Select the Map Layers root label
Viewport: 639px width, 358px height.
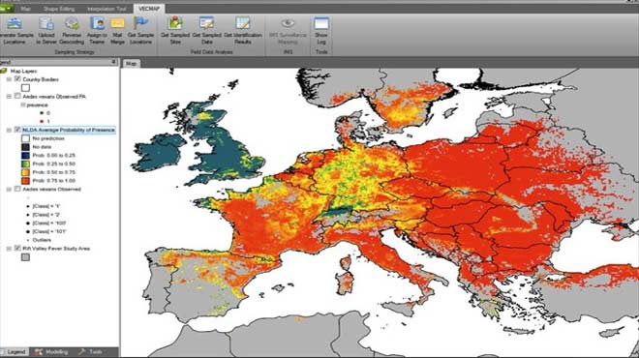[x=23, y=71]
